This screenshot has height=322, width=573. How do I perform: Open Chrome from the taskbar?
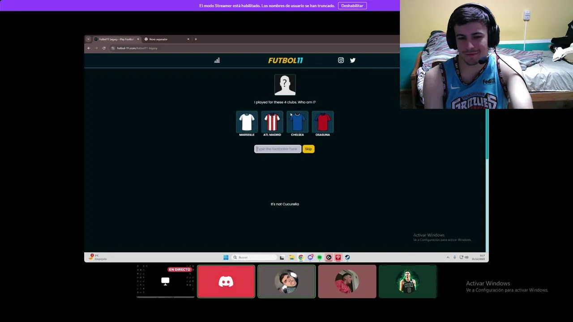301,258
